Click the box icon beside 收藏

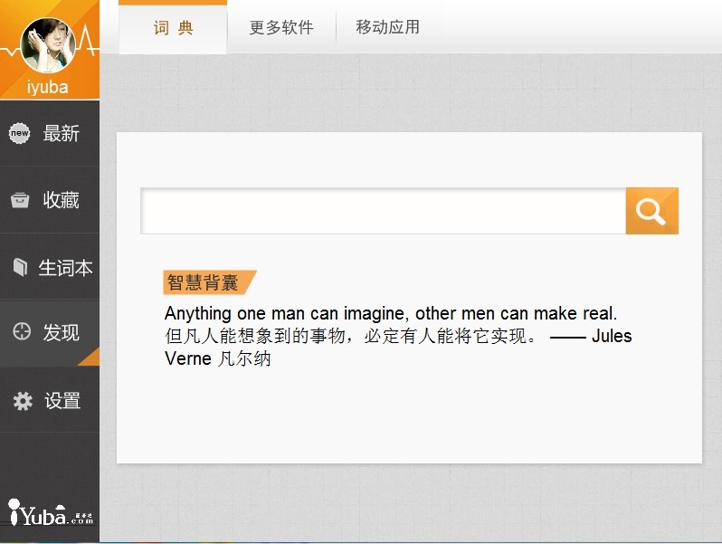pos(20,200)
